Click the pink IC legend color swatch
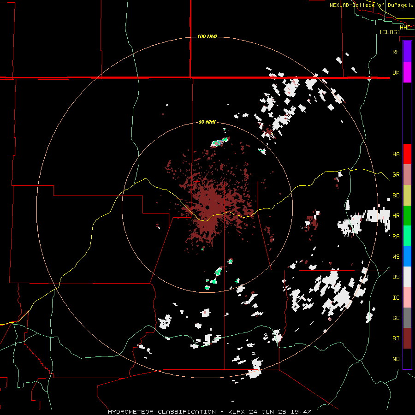 point(407,297)
